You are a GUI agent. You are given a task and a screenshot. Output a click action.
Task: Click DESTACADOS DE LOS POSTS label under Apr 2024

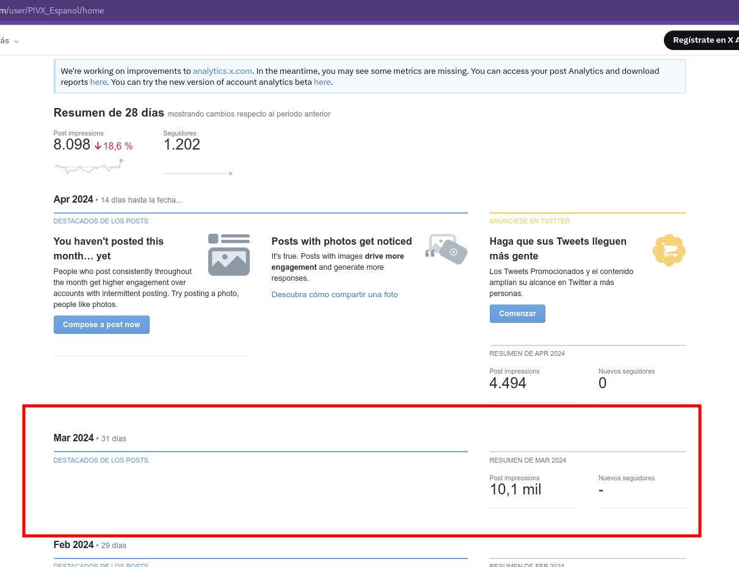pos(101,221)
